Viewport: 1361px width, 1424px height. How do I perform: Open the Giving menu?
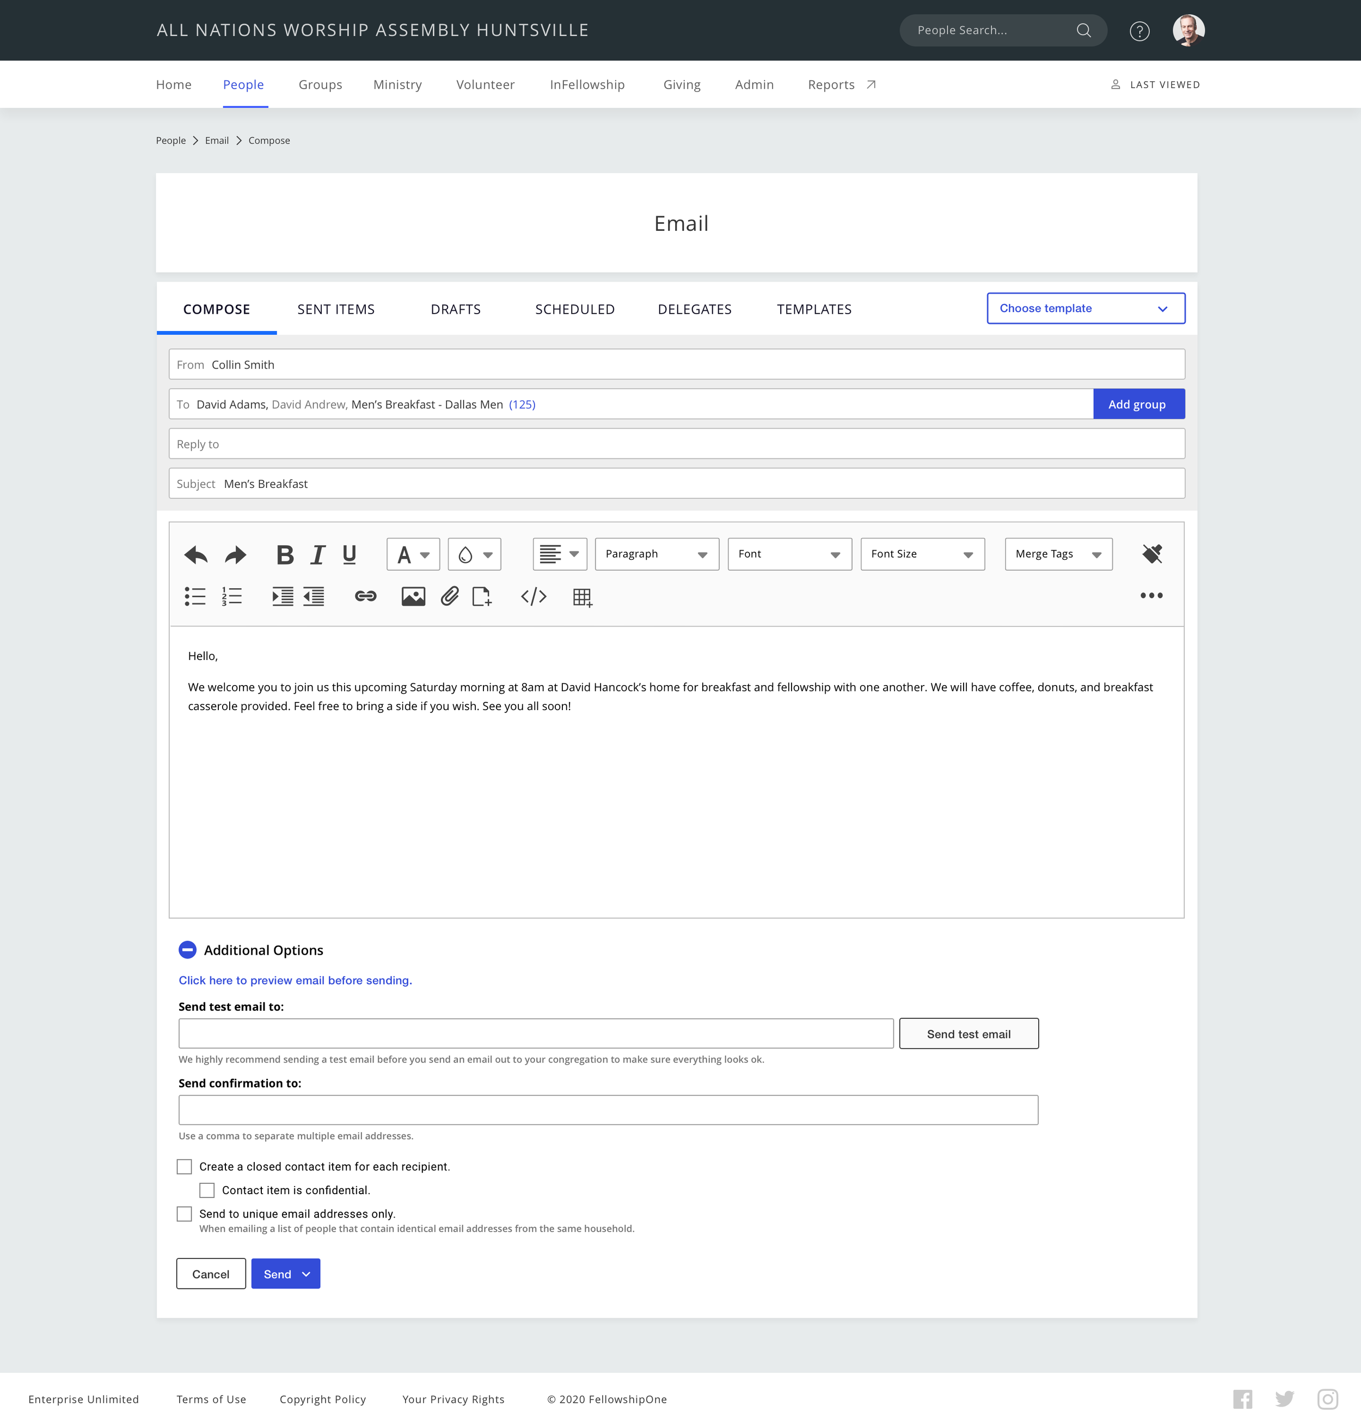(x=681, y=84)
